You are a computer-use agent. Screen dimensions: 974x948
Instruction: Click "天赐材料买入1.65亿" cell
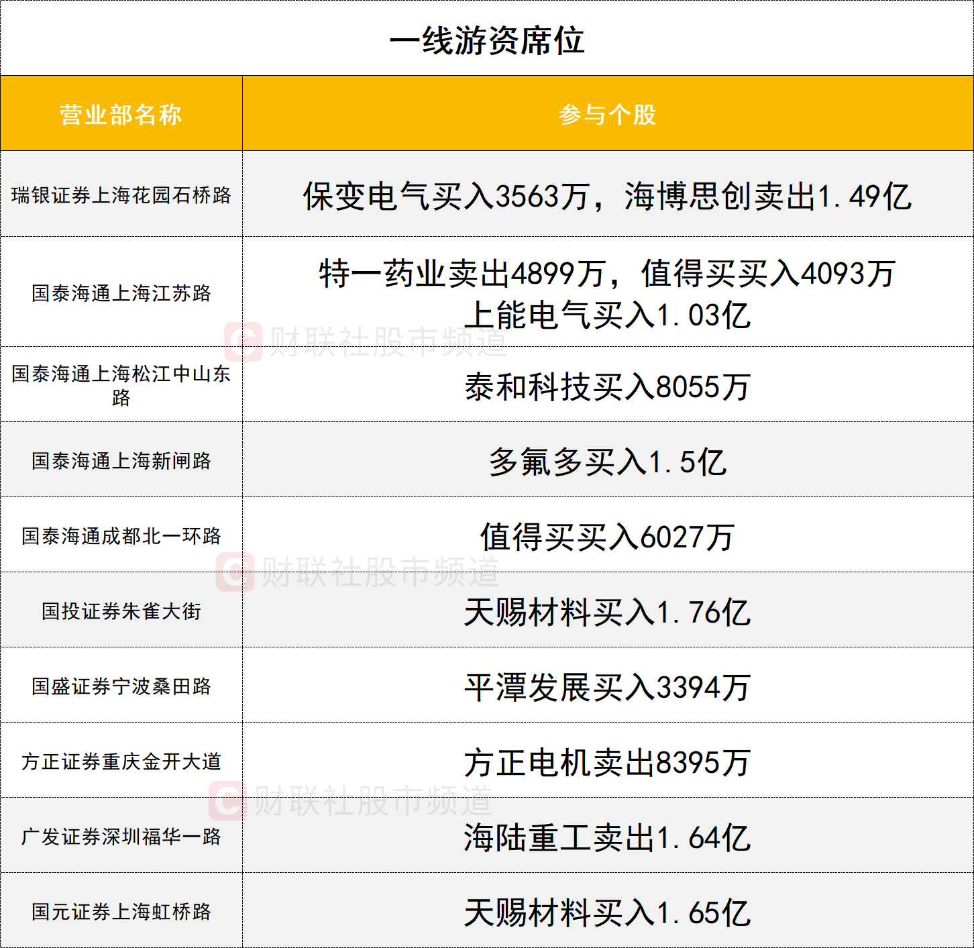608,910
